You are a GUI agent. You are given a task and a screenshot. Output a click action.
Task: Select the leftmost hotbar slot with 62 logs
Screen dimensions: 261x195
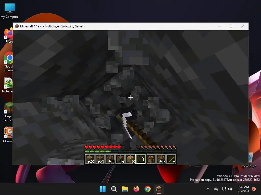coord(90,159)
